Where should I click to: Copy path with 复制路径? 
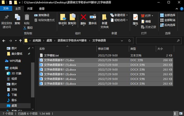pos(42,15)
